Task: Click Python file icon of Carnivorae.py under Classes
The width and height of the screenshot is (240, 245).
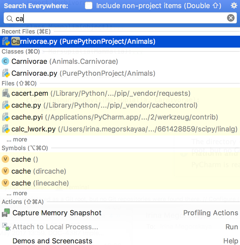Action: pyautogui.click(x=6, y=73)
